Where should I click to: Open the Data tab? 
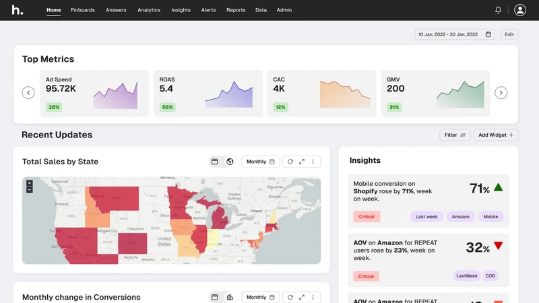point(261,10)
